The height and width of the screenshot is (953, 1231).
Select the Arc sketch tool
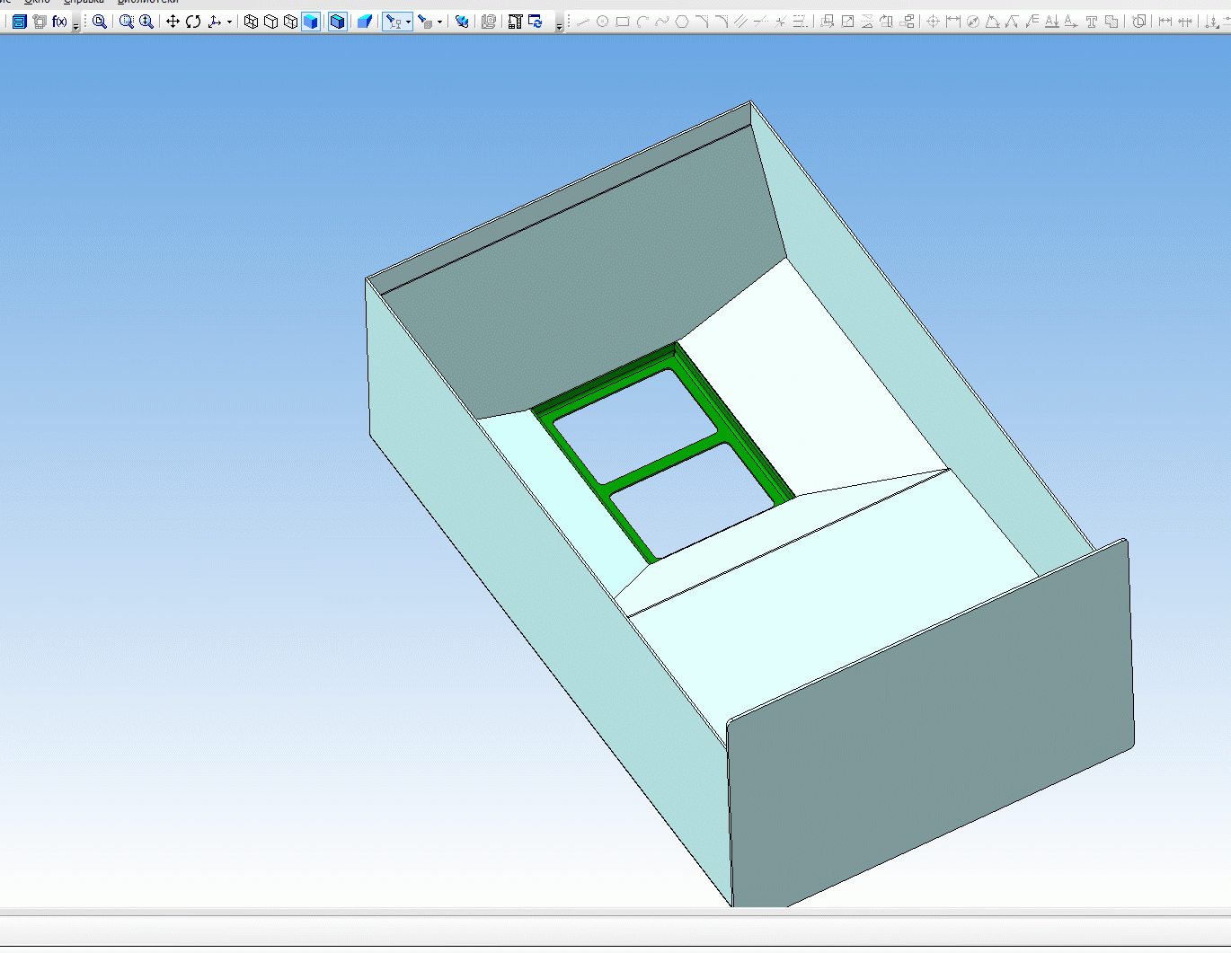(x=642, y=22)
